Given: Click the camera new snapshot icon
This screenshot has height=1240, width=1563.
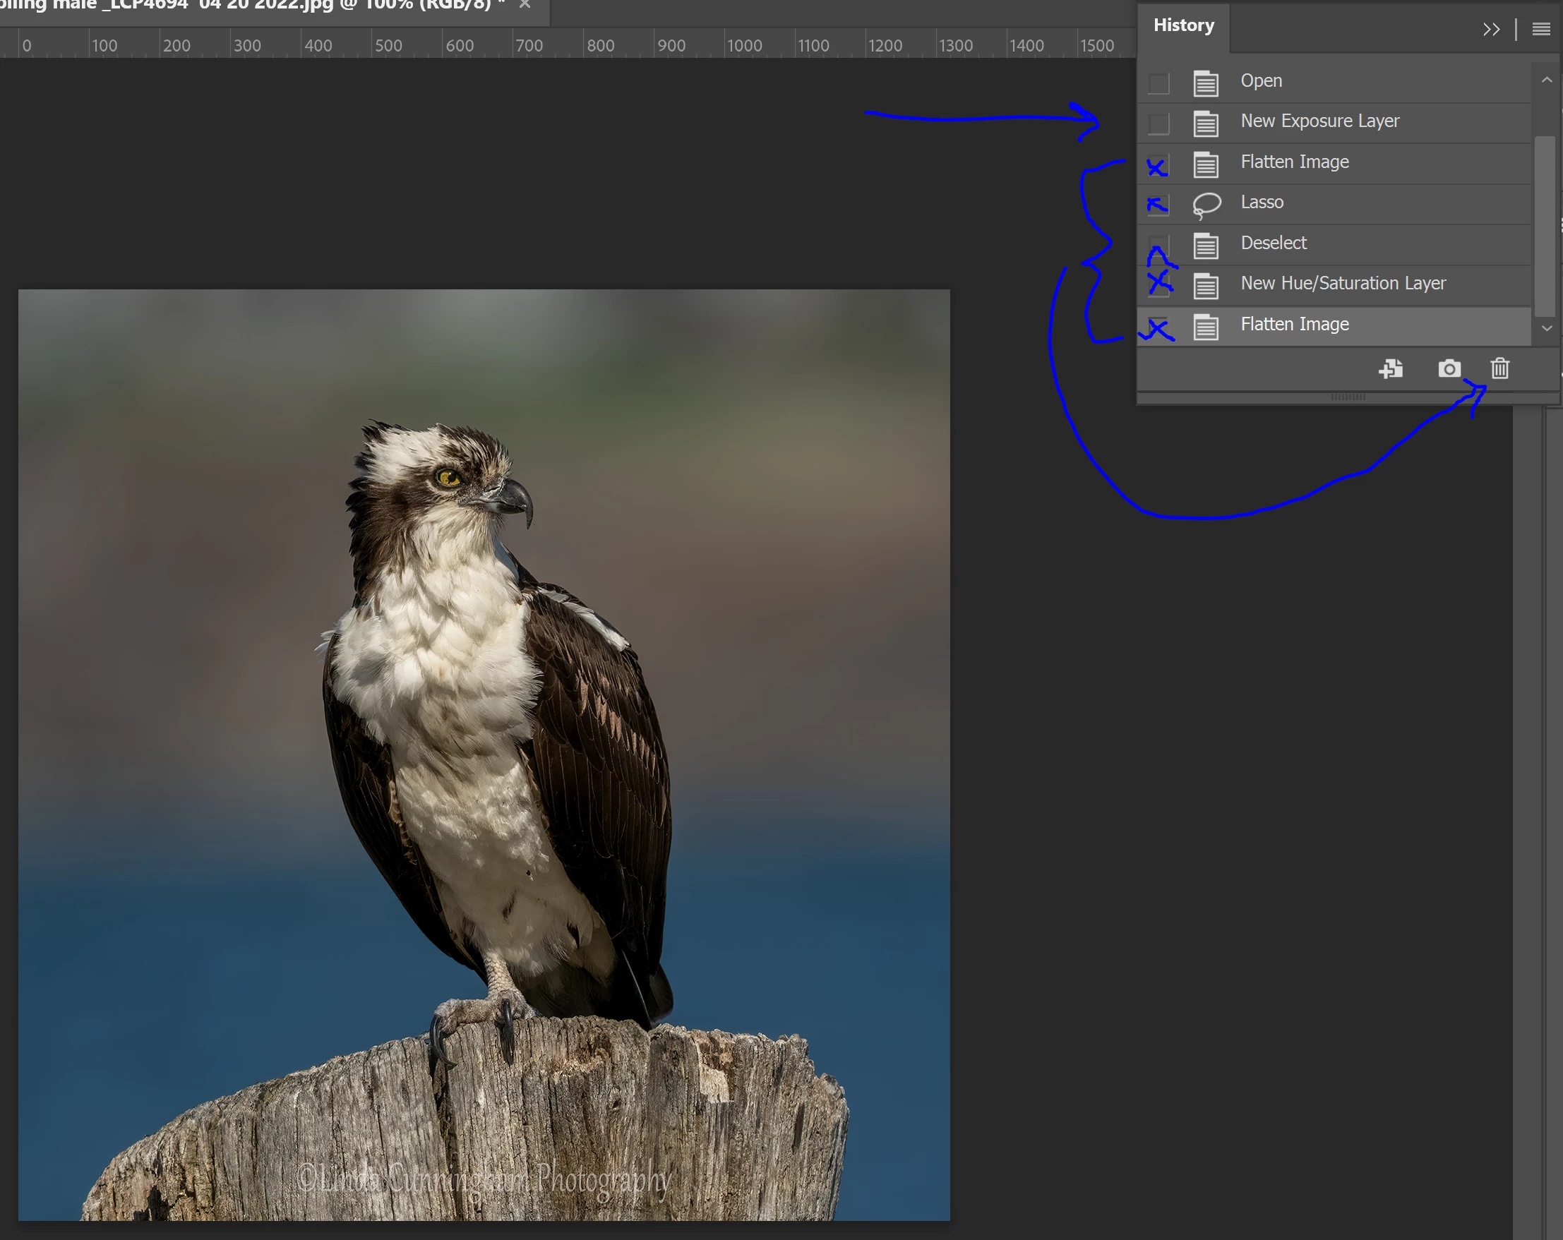Looking at the screenshot, I should [x=1449, y=369].
